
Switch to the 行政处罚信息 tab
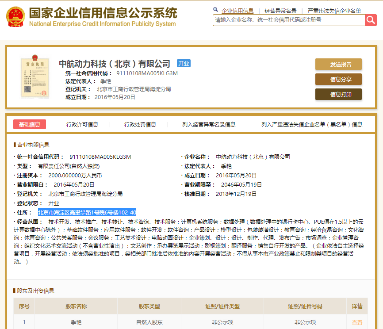click(x=140, y=124)
